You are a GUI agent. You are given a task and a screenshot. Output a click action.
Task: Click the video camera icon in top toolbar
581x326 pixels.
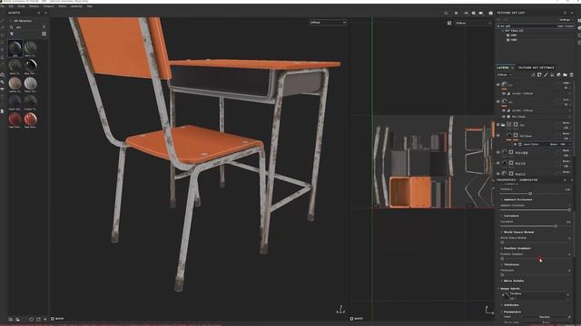click(481, 13)
